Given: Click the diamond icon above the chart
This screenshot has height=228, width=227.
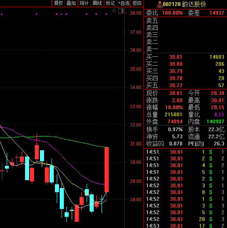Looking at the screenshot, I should coord(114,10).
